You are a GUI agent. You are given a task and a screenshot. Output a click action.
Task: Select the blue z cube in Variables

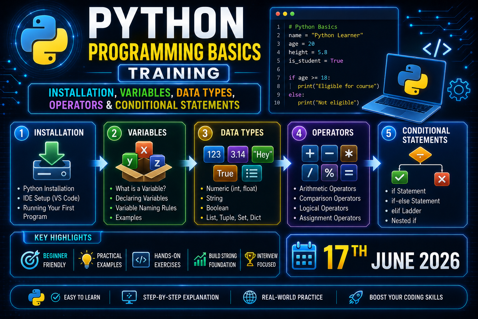pos(157,163)
